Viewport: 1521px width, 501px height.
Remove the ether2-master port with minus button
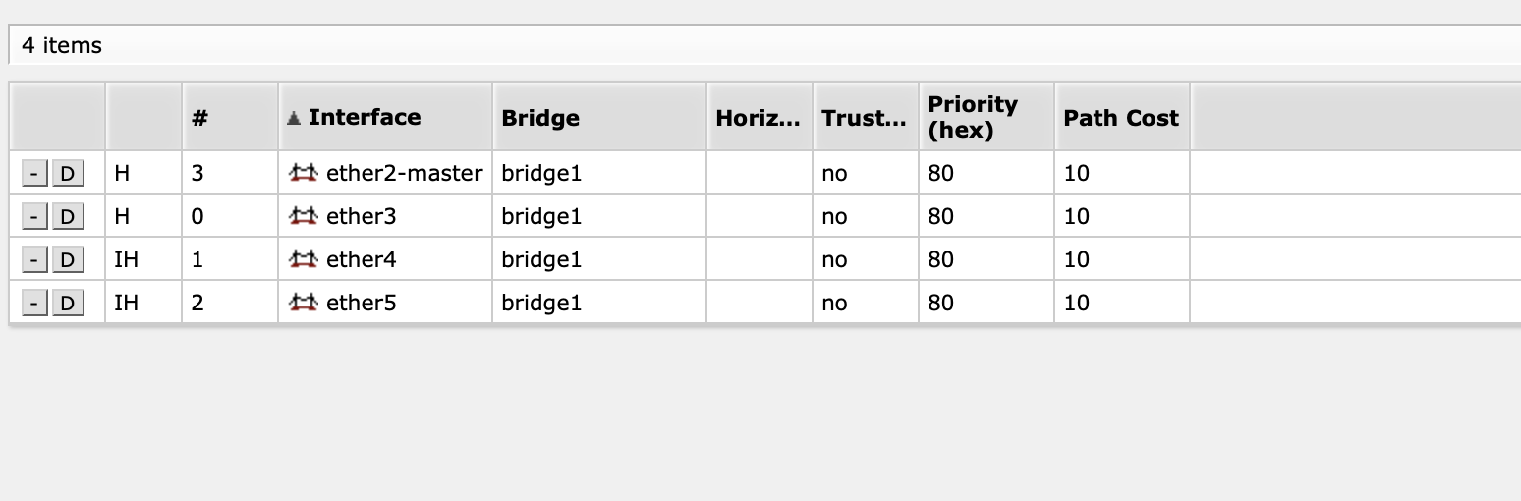pyautogui.click(x=34, y=174)
